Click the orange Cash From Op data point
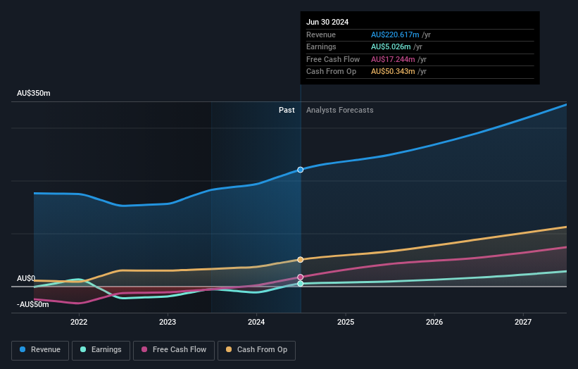The height and width of the screenshot is (369, 578). (x=301, y=260)
